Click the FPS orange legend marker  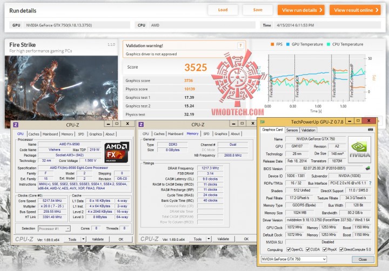272,44
